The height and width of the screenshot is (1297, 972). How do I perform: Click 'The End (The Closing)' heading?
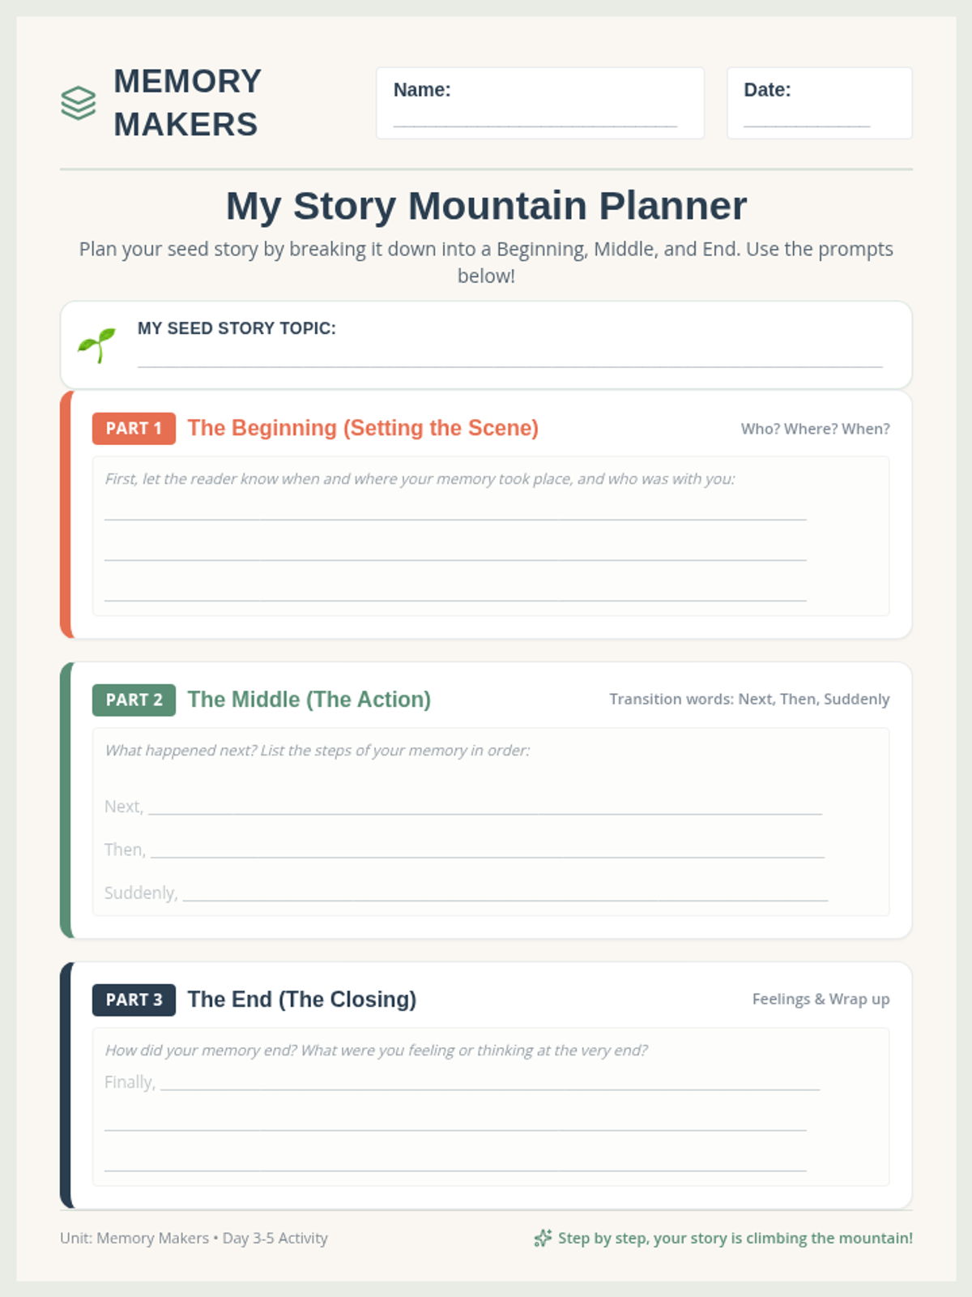coord(302,1000)
